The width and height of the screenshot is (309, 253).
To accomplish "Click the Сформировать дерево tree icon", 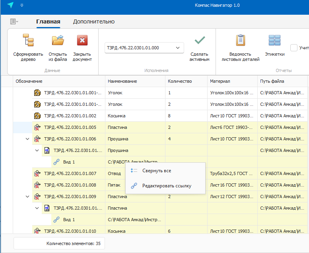I will (x=28, y=41).
